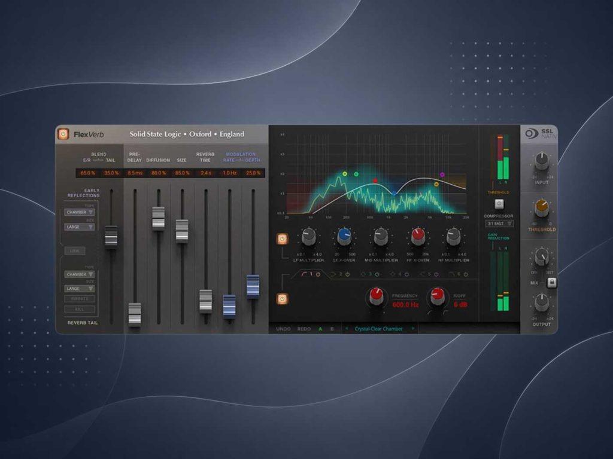Screen dimensions: 613x459
Task: Toggle EQ band 4 power icon
Action: point(406,274)
